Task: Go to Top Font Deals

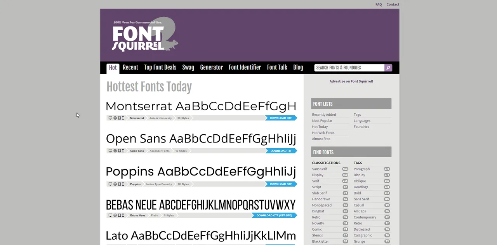Action: 160,68
